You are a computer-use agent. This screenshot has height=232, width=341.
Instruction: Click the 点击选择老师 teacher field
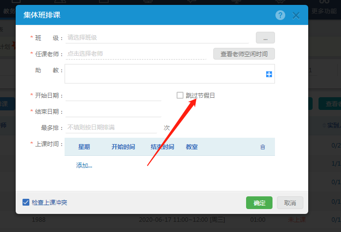(x=136, y=54)
